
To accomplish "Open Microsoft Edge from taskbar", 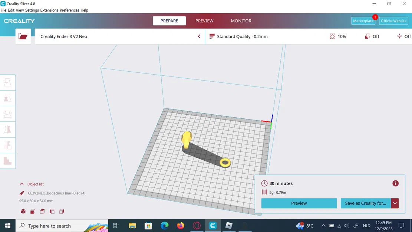I will click(x=165, y=226).
